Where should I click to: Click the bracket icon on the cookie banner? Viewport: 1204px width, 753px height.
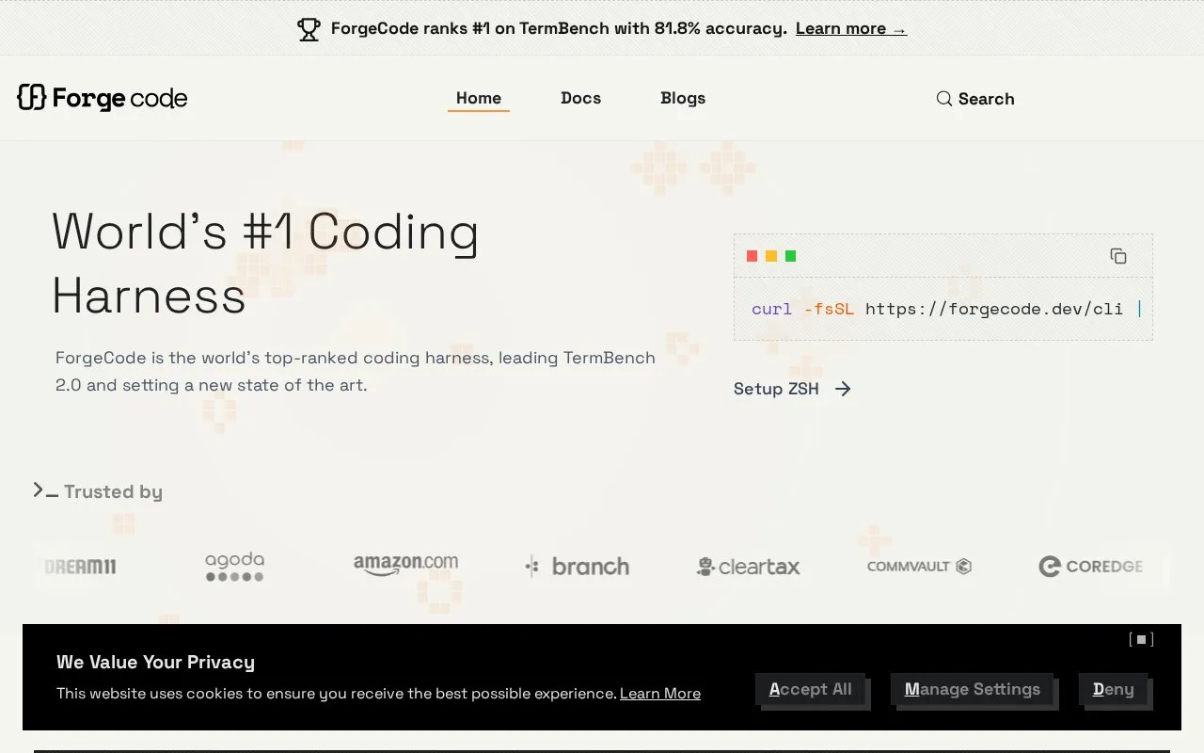pos(1141,639)
